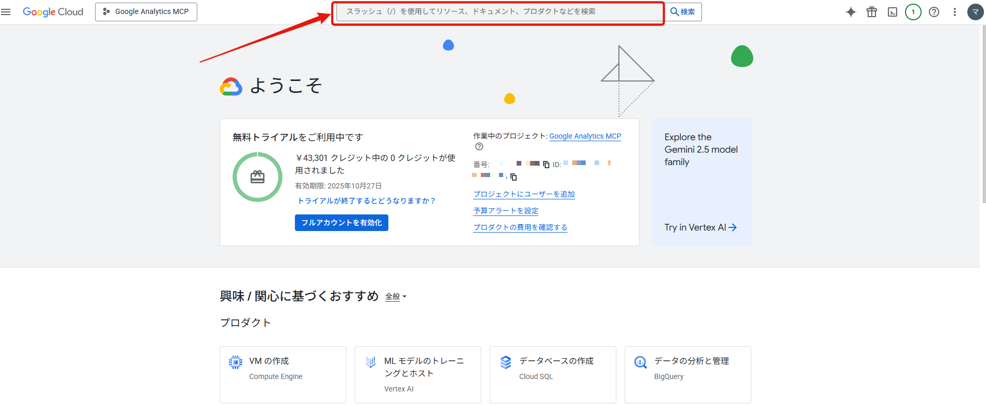Click the page vertical scrollbar
The width and height of the screenshot is (986, 406).
[983, 114]
